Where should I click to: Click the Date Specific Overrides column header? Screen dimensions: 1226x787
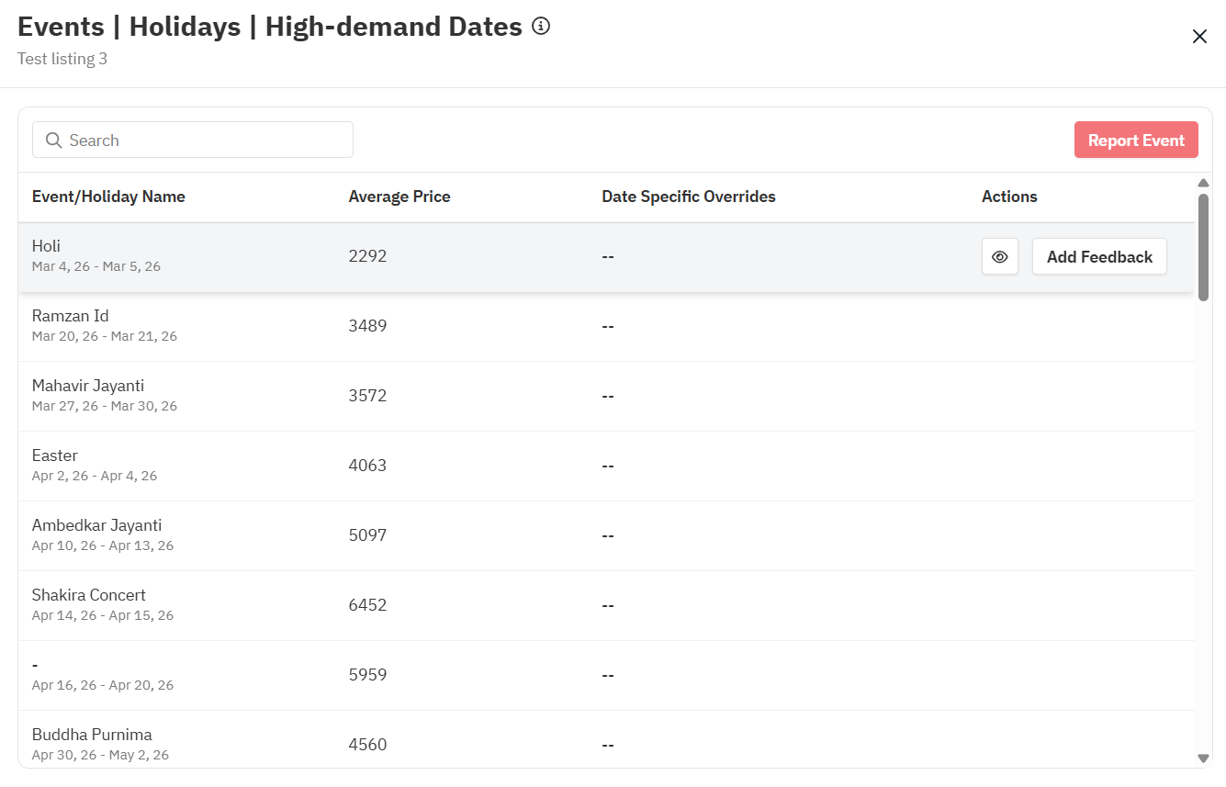688,197
